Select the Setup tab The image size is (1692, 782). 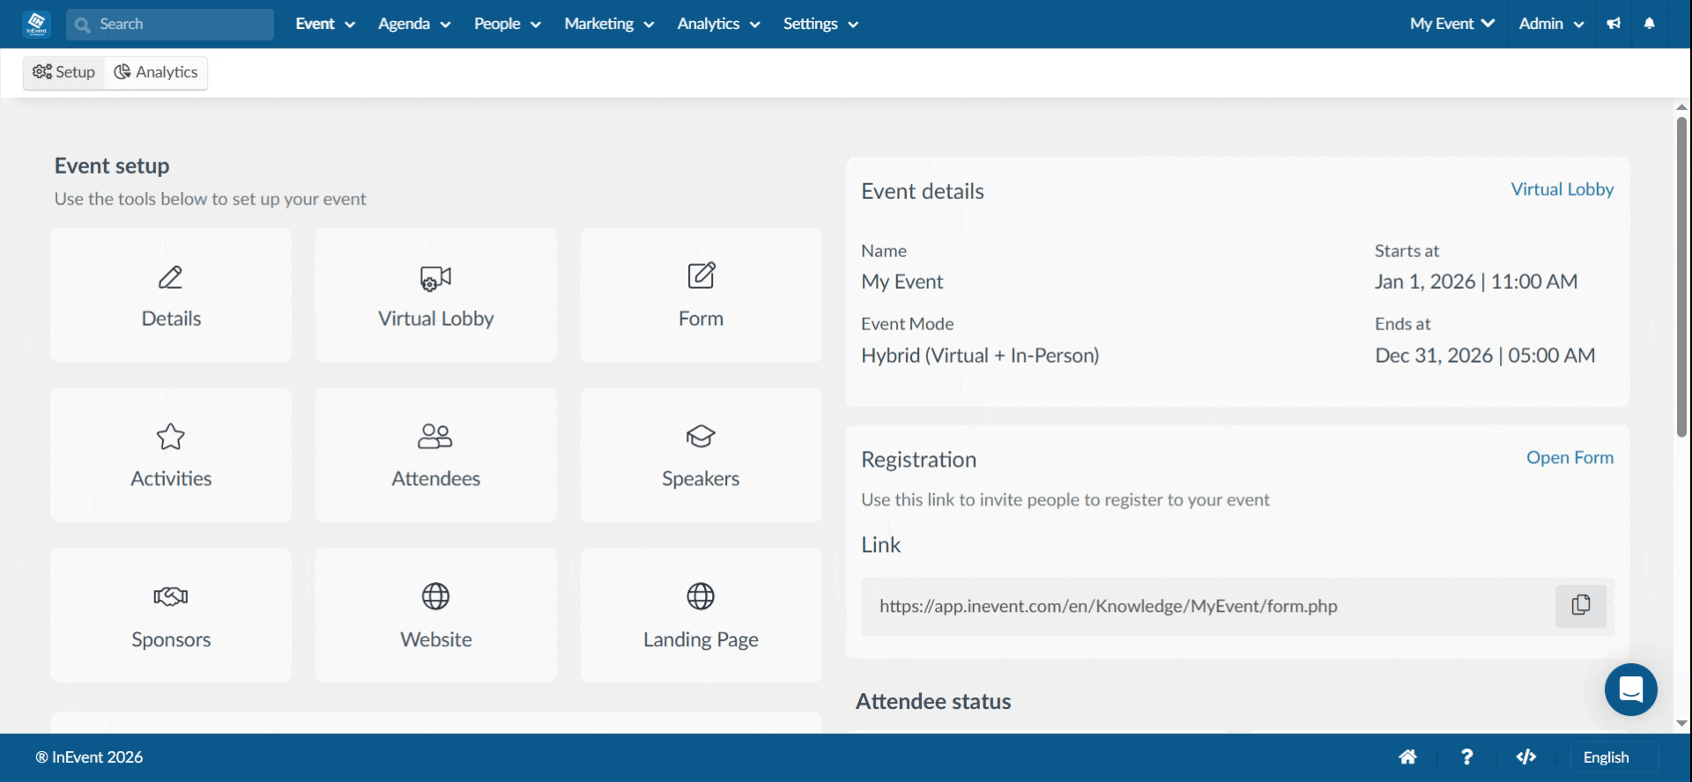coord(63,72)
